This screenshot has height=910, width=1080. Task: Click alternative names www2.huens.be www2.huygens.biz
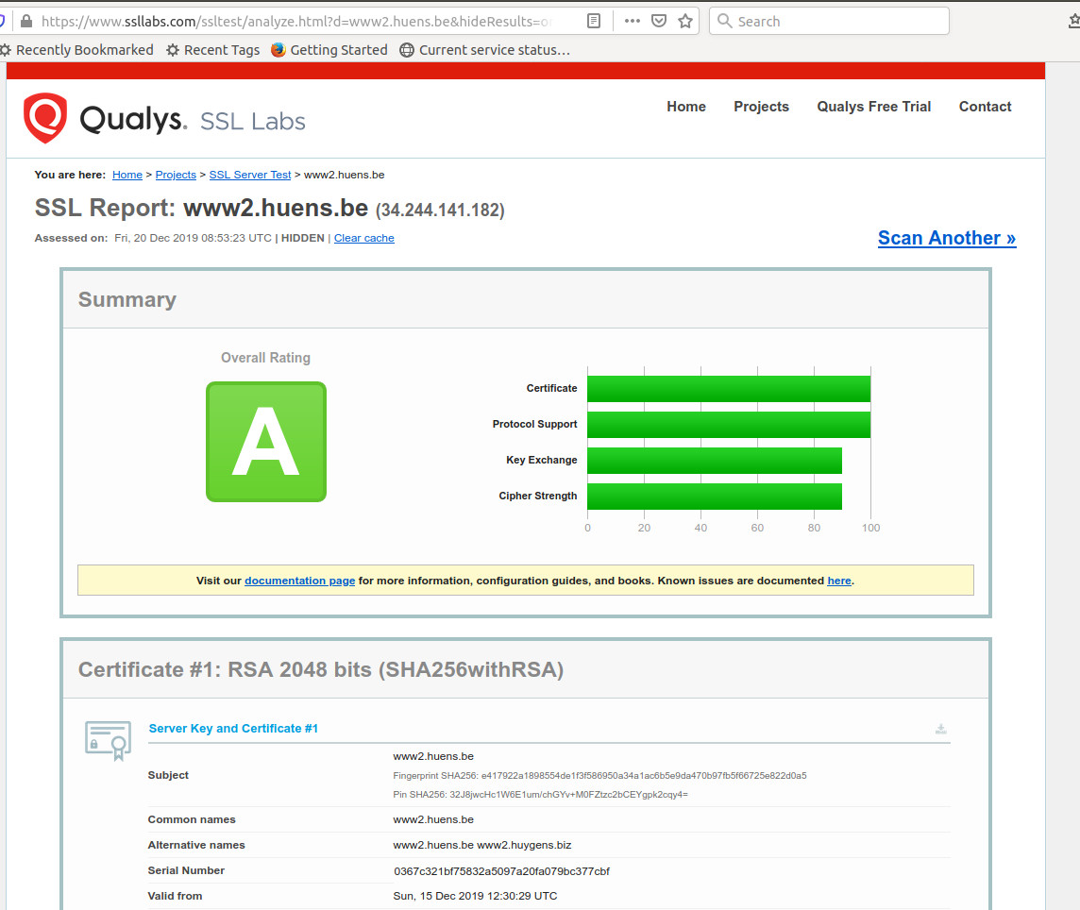click(482, 845)
